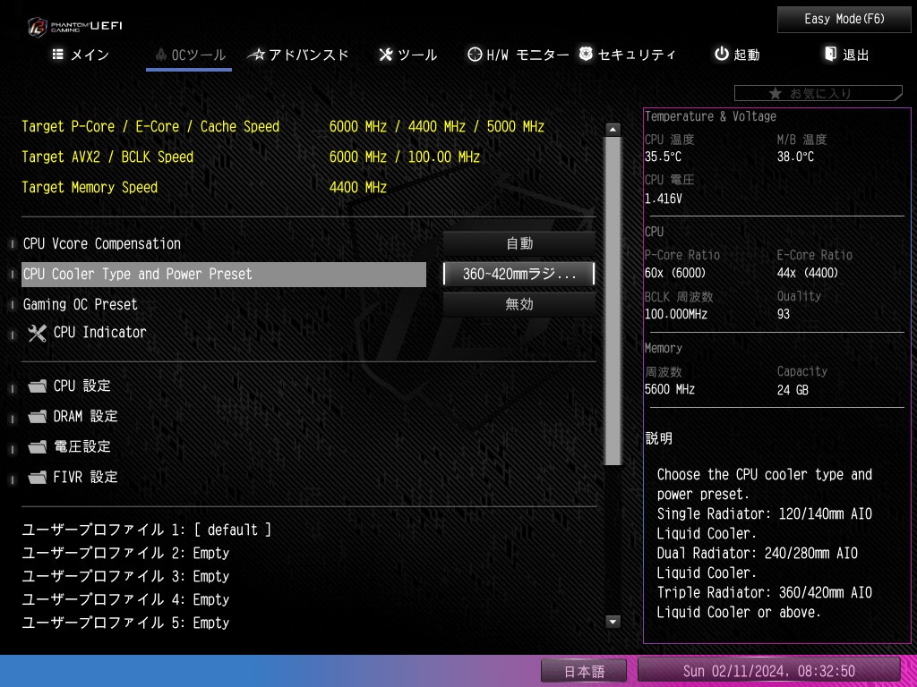This screenshot has width=917, height=687.
Task: Select CPU Cooler Type and Power Preset row
Action: [x=223, y=274]
